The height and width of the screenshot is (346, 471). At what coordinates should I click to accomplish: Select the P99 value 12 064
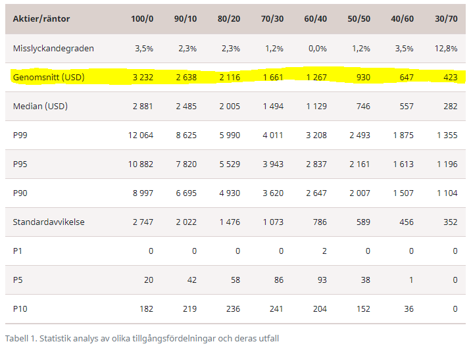pos(141,135)
